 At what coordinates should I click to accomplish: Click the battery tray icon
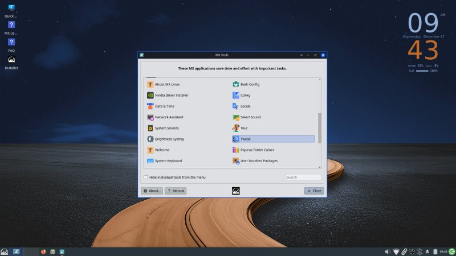[x=435, y=251]
